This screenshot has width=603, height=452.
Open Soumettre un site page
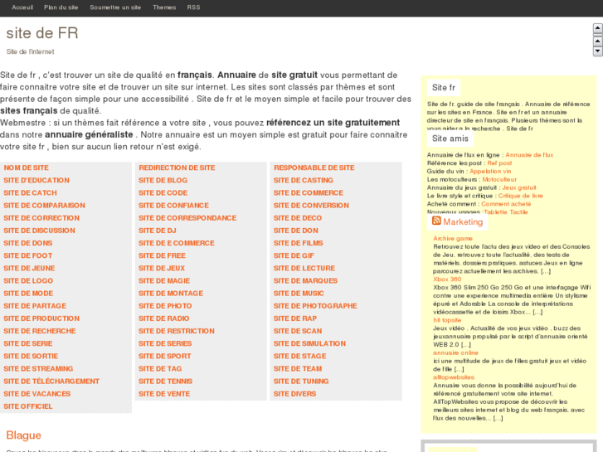tap(115, 7)
